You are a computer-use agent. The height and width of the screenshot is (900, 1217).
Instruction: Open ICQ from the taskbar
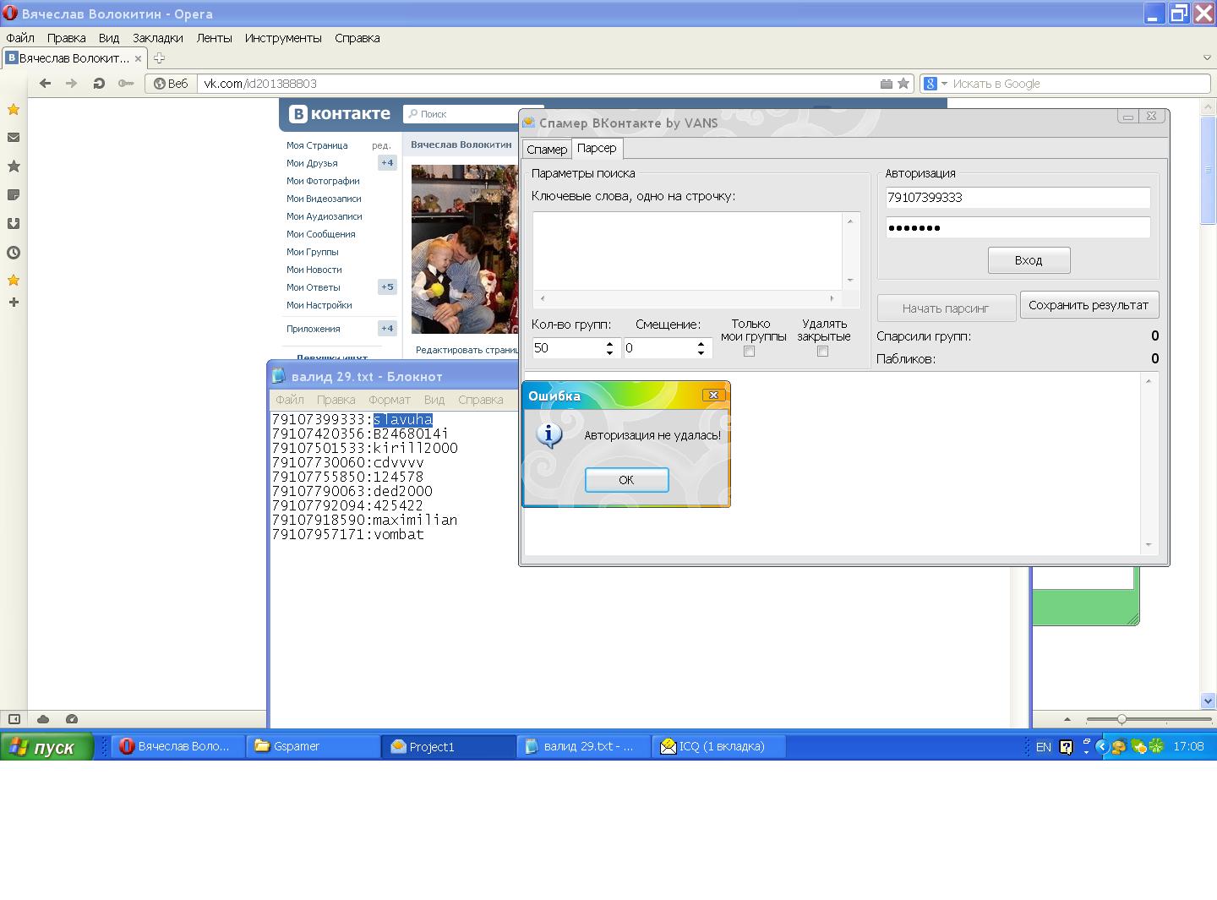click(719, 746)
